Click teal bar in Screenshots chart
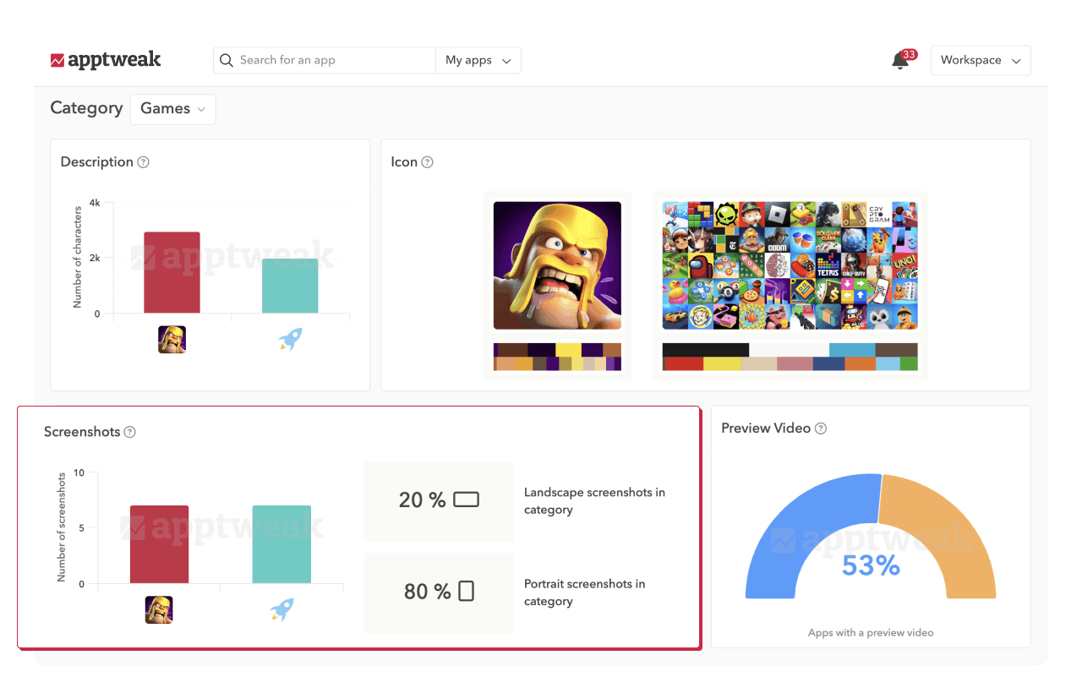 [281, 544]
